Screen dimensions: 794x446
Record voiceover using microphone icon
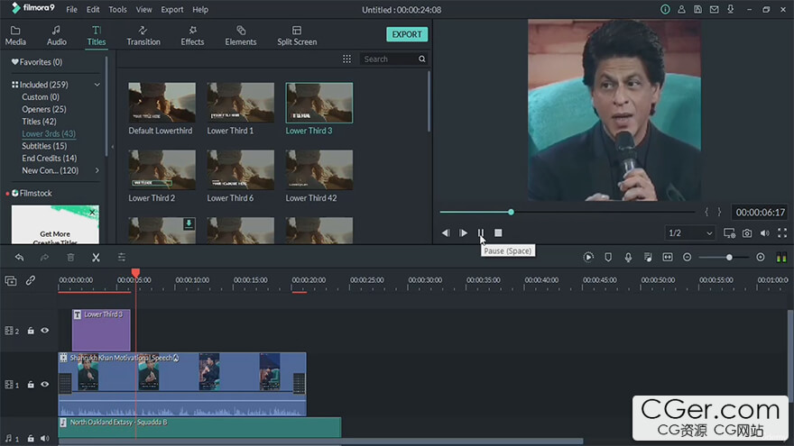tap(628, 258)
